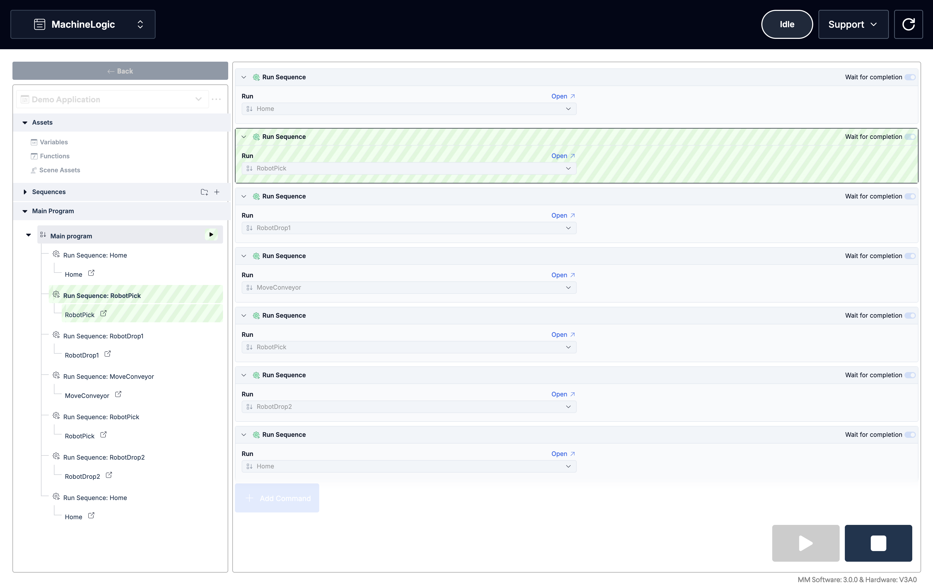Click gear icon on RobotDrop2 Run Sequence card
The image size is (933, 585).
(256, 375)
